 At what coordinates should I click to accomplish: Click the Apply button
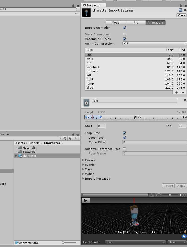pyautogui.click(x=181, y=186)
